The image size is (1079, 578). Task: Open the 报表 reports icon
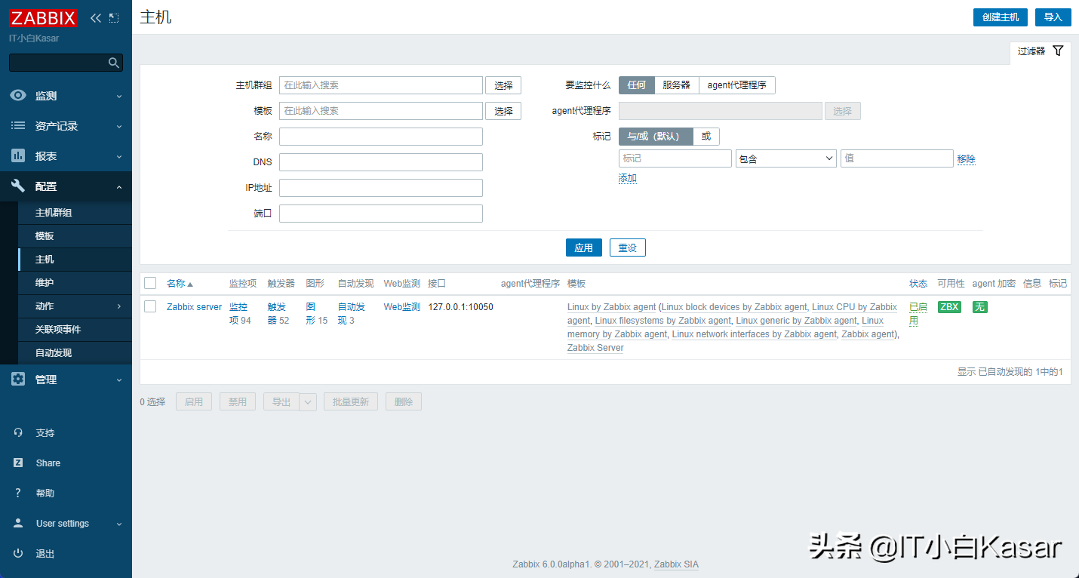click(20, 155)
